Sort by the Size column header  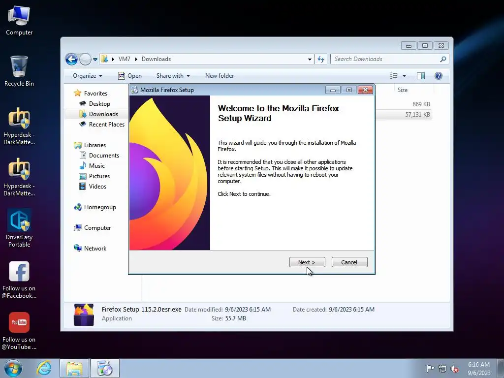pyautogui.click(x=403, y=90)
